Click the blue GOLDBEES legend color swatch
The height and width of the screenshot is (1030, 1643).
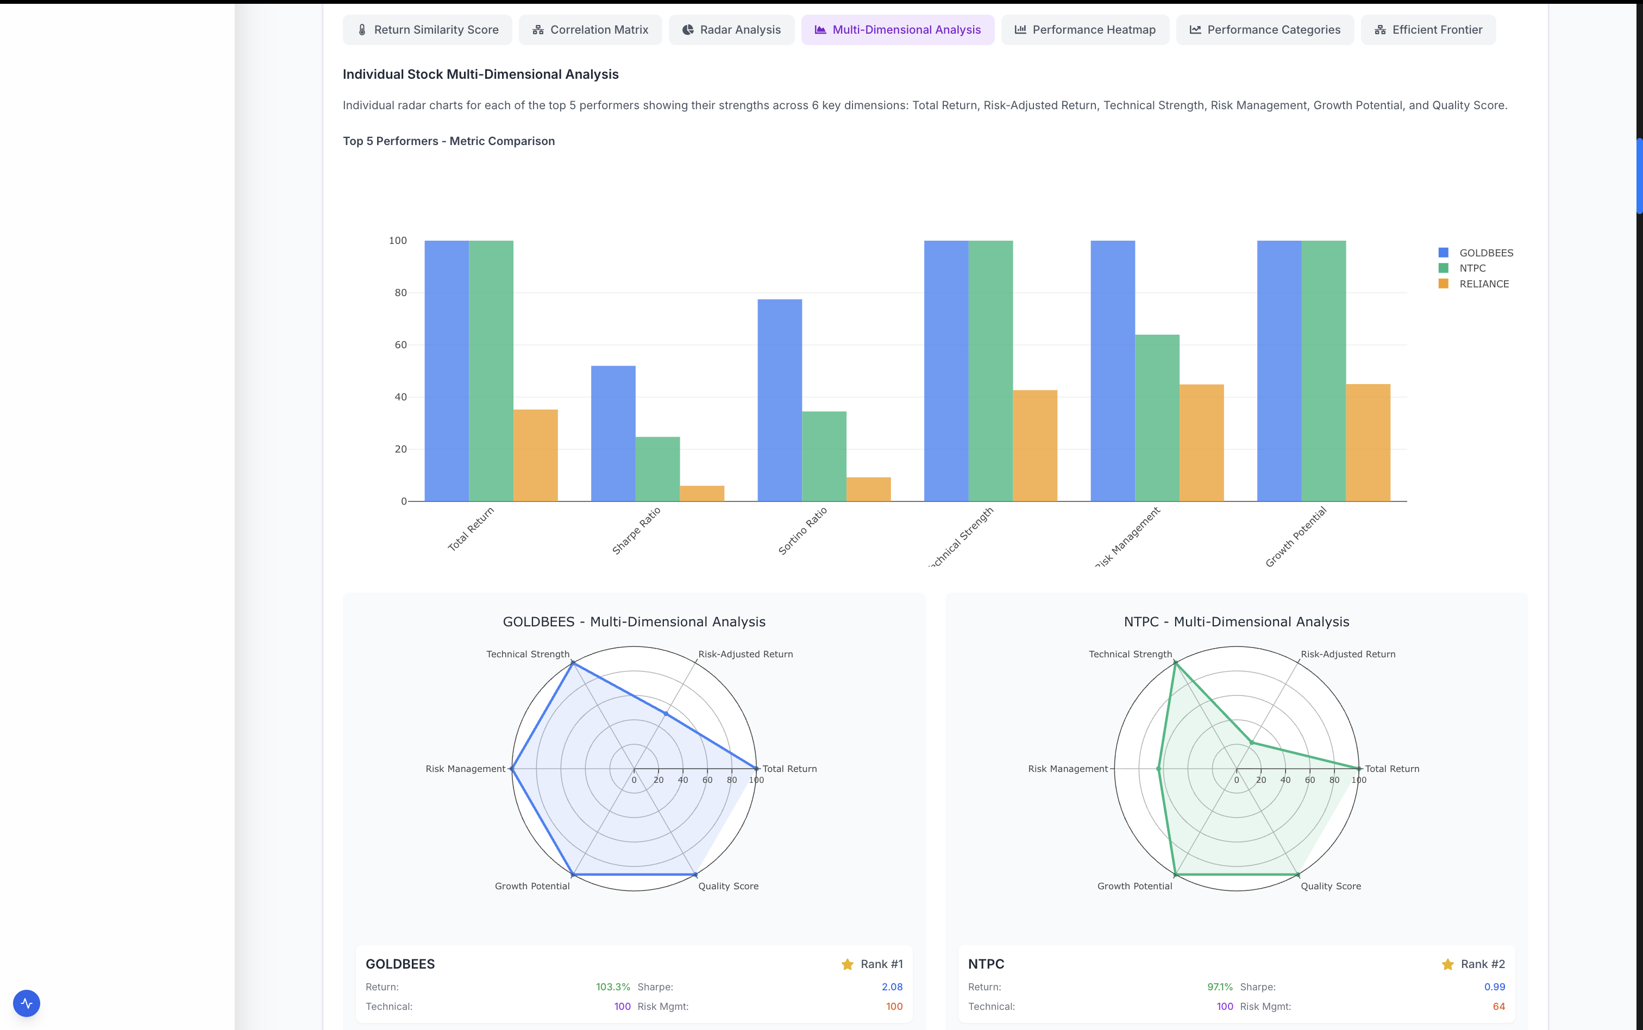coord(1444,253)
